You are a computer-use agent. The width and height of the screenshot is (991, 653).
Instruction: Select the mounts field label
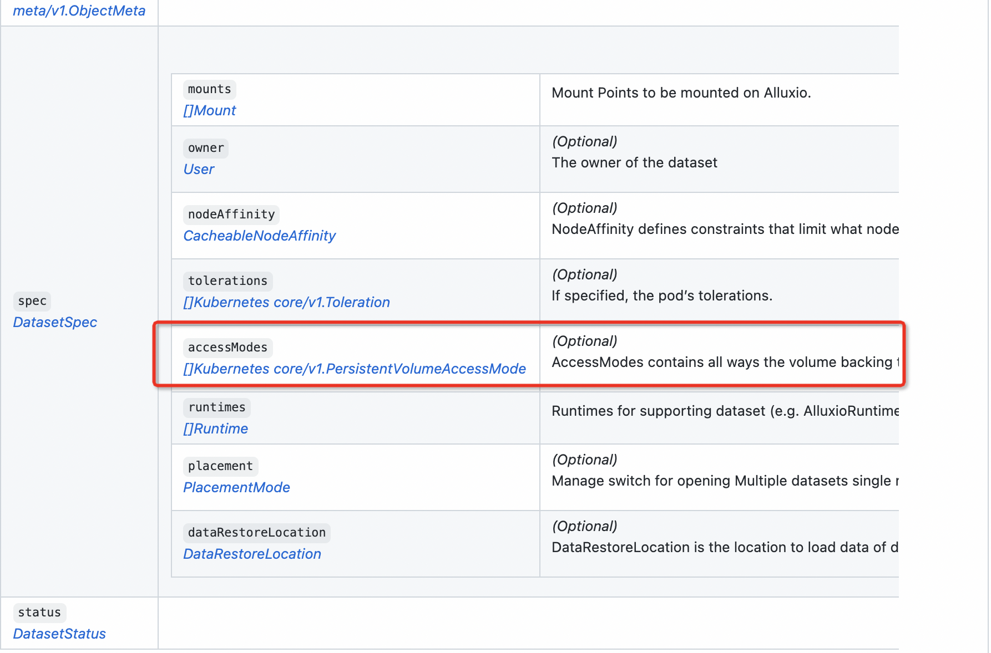(209, 89)
